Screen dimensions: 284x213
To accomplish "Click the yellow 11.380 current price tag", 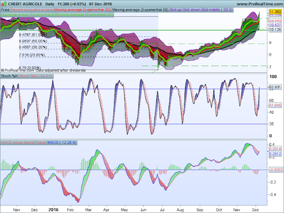I will click(275, 12).
